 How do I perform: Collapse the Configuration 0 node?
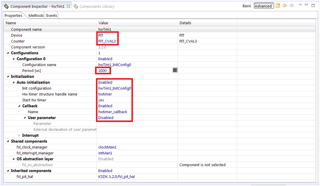click(x=13, y=59)
